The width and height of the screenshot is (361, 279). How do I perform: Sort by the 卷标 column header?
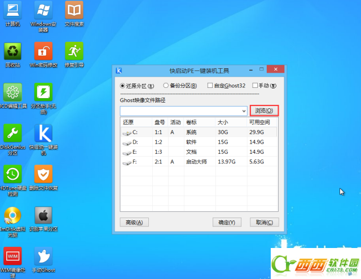tap(199, 122)
